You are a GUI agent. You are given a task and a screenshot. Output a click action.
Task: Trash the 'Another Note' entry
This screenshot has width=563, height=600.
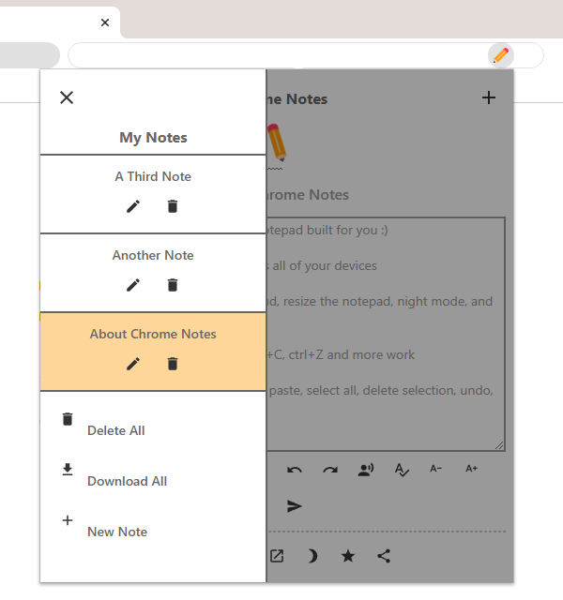(x=173, y=285)
